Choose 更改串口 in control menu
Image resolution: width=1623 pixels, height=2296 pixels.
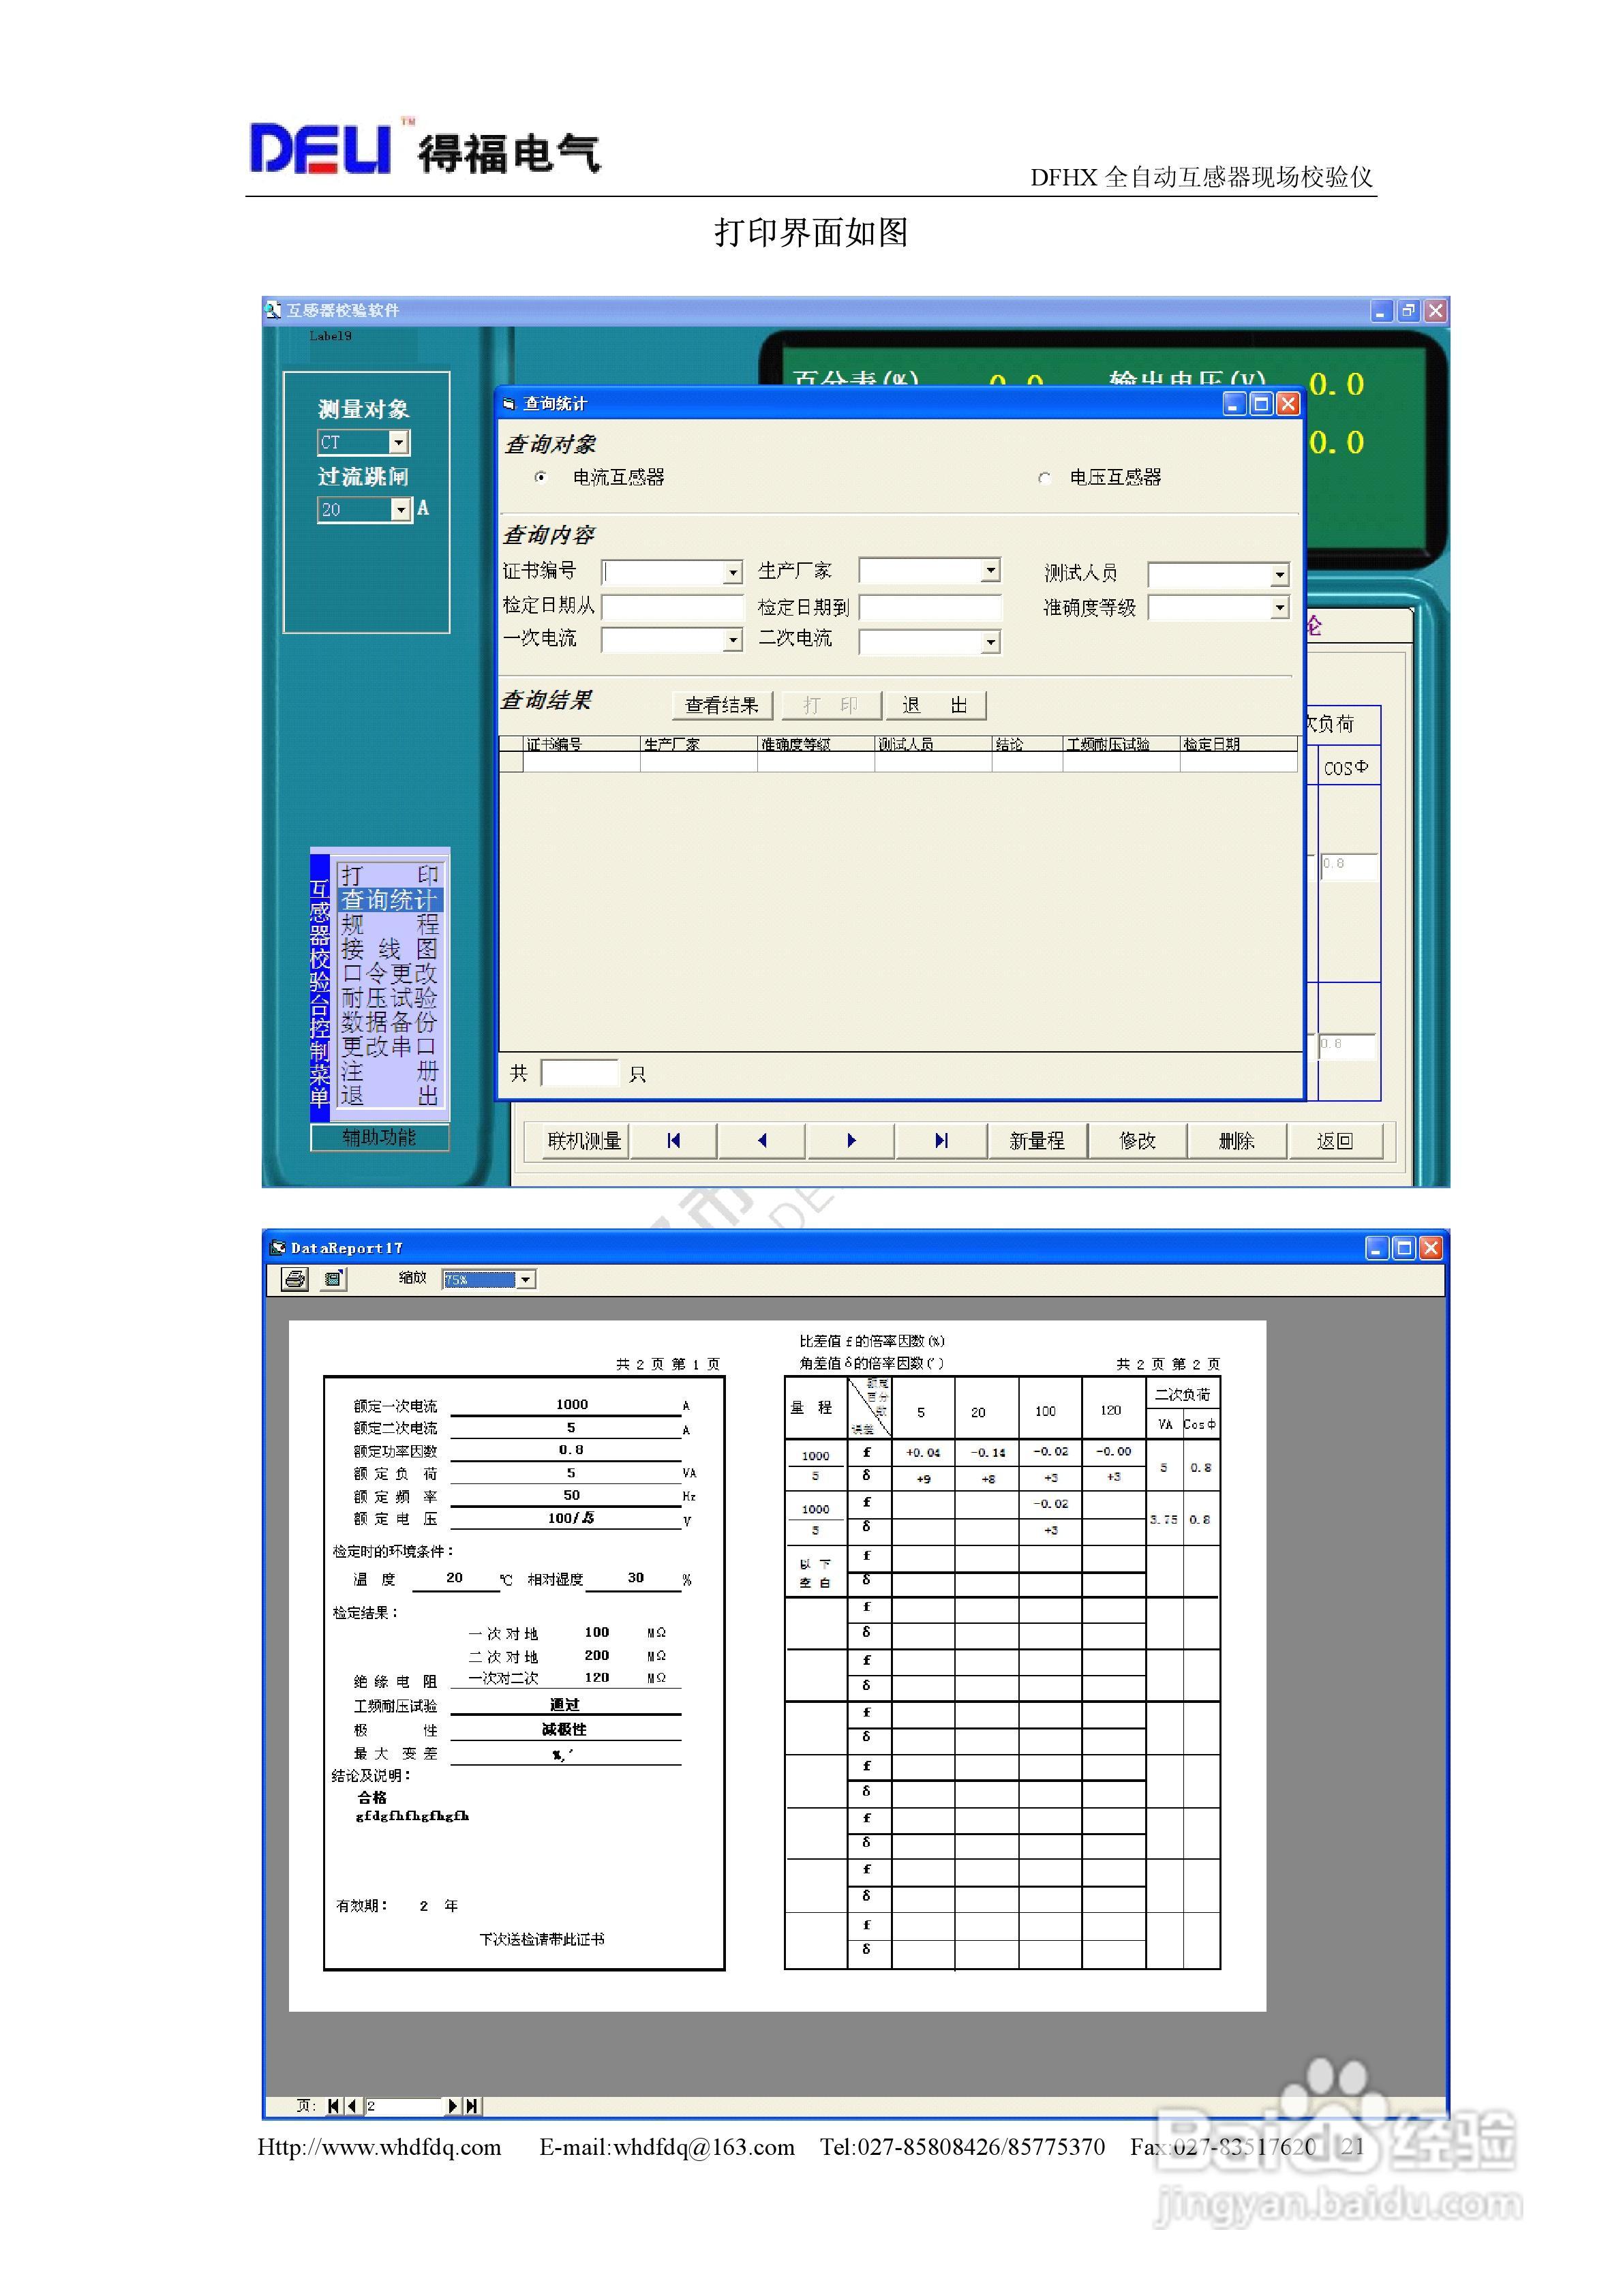[x=389, y=1046]
